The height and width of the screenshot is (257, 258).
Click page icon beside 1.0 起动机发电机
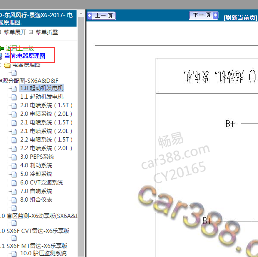(14, 88)
